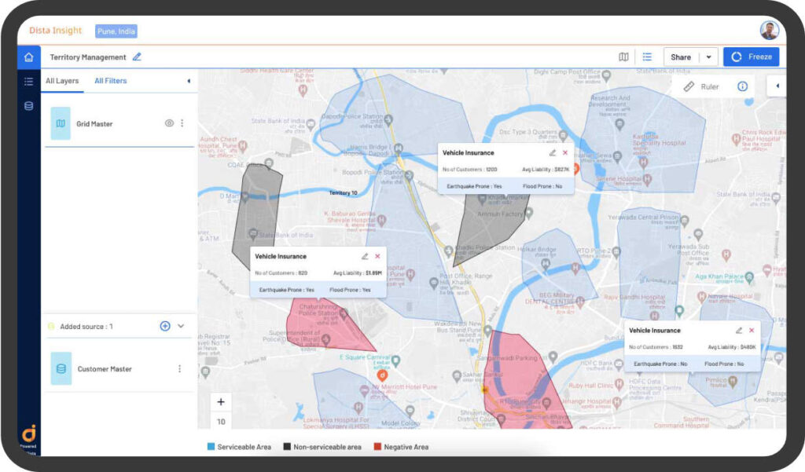Click the info icon next to Ruler
Screen dimensions: 805x472
(741, 86)
